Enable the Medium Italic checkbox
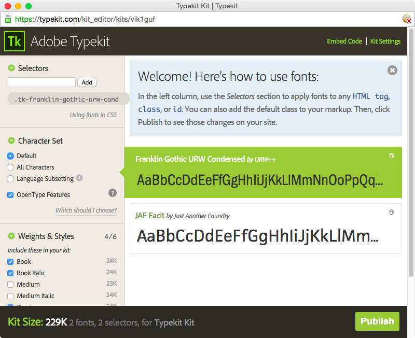Viewport: 415px width, 338px height. pos(10,296)
